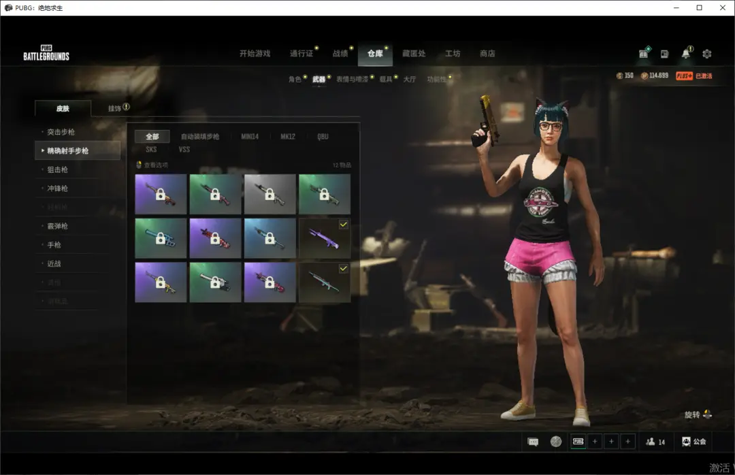Screen dimensions: 735x475
Task: Filter skins by 全部
Action: (x=152, y=137)
